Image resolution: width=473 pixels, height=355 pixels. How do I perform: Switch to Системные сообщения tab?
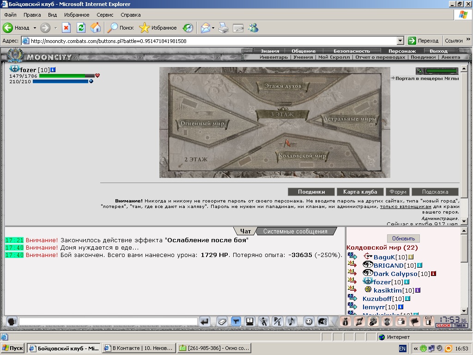[295, 231]
